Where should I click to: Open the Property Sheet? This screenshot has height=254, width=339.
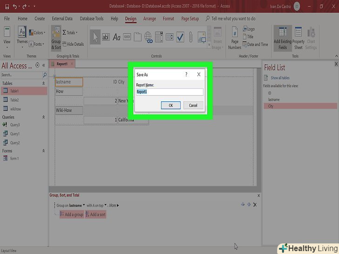[298, 38]
